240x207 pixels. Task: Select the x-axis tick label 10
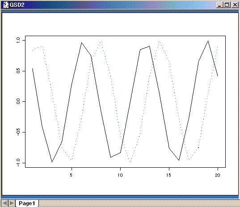[120, 175]
